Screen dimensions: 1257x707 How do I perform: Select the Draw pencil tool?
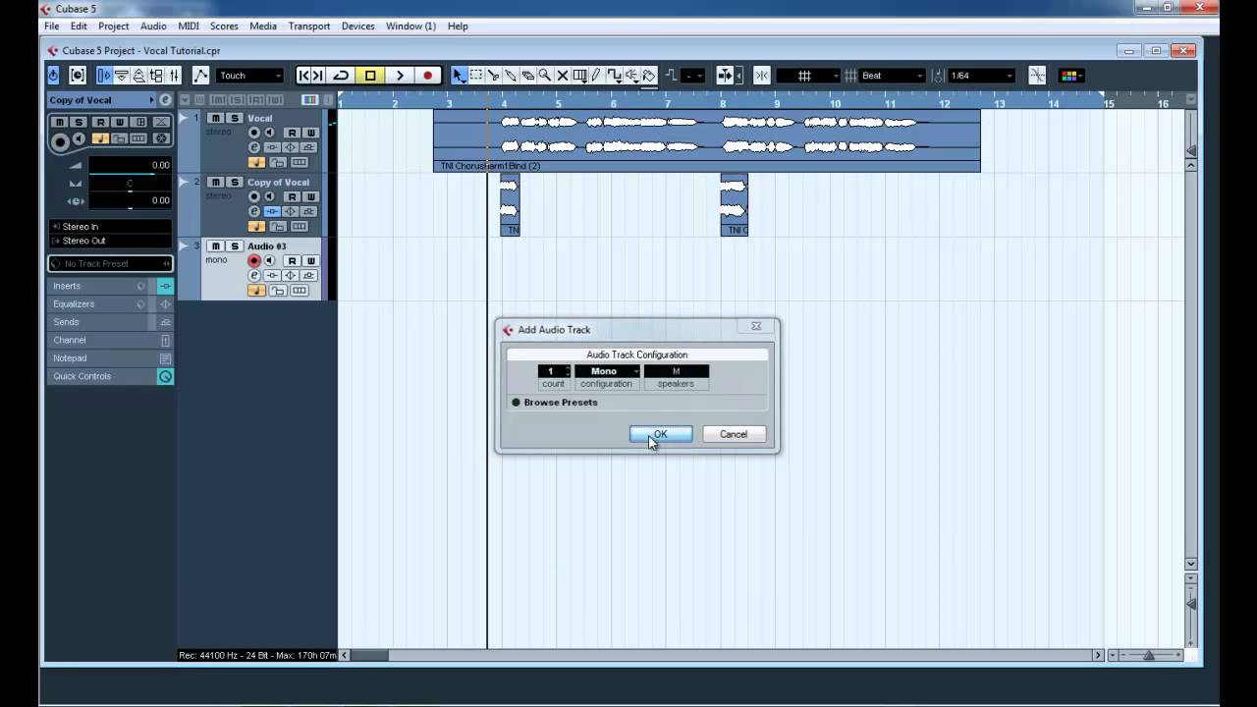tap(596, 76)
